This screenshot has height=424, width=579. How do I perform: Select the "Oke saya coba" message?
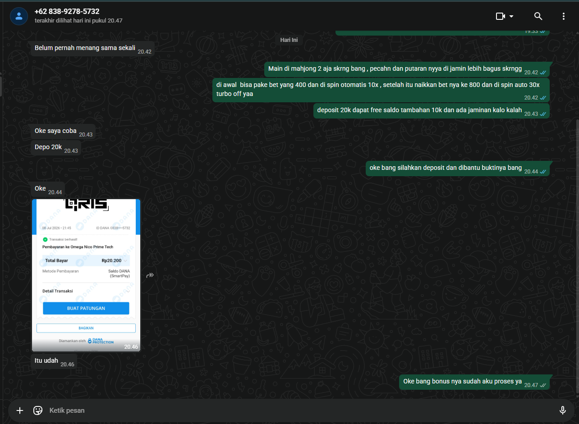pos(63,132)
